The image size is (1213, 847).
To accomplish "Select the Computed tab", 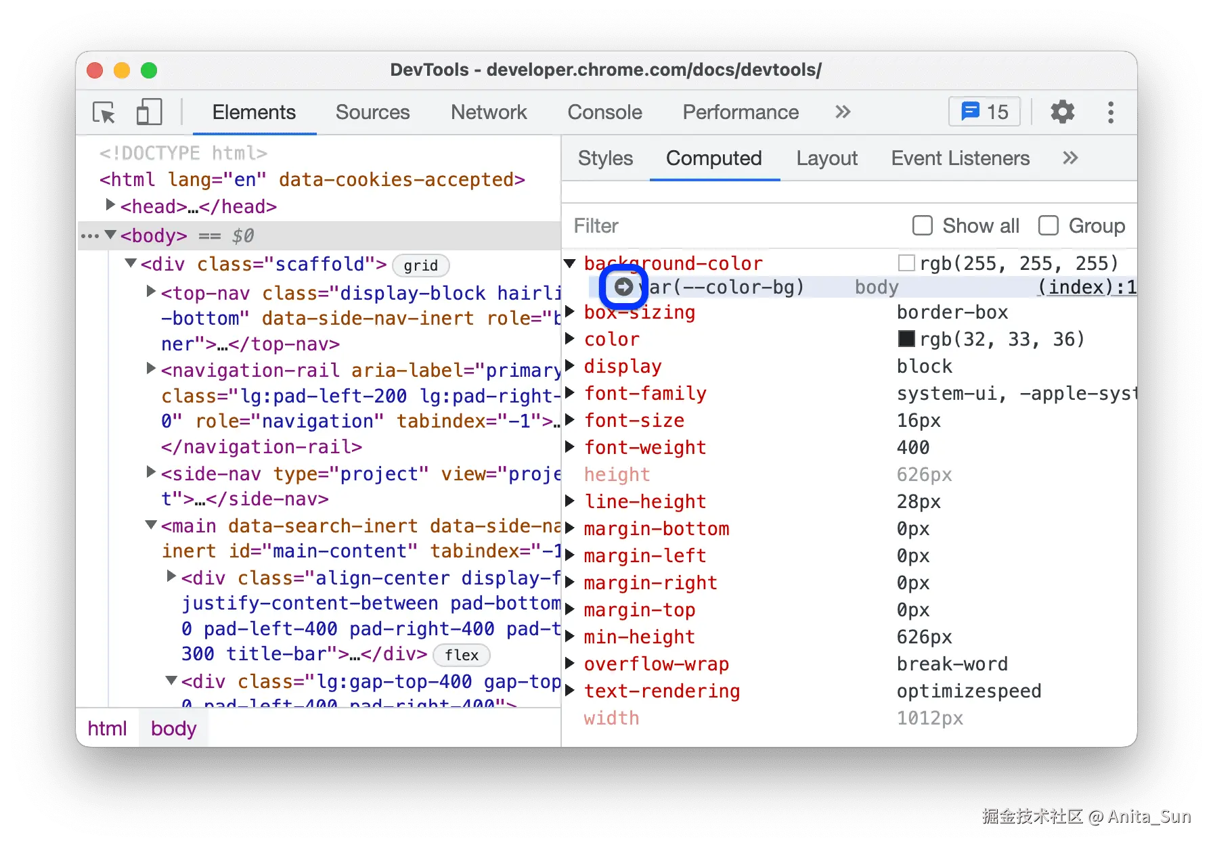I will click(x=714, y=158).
